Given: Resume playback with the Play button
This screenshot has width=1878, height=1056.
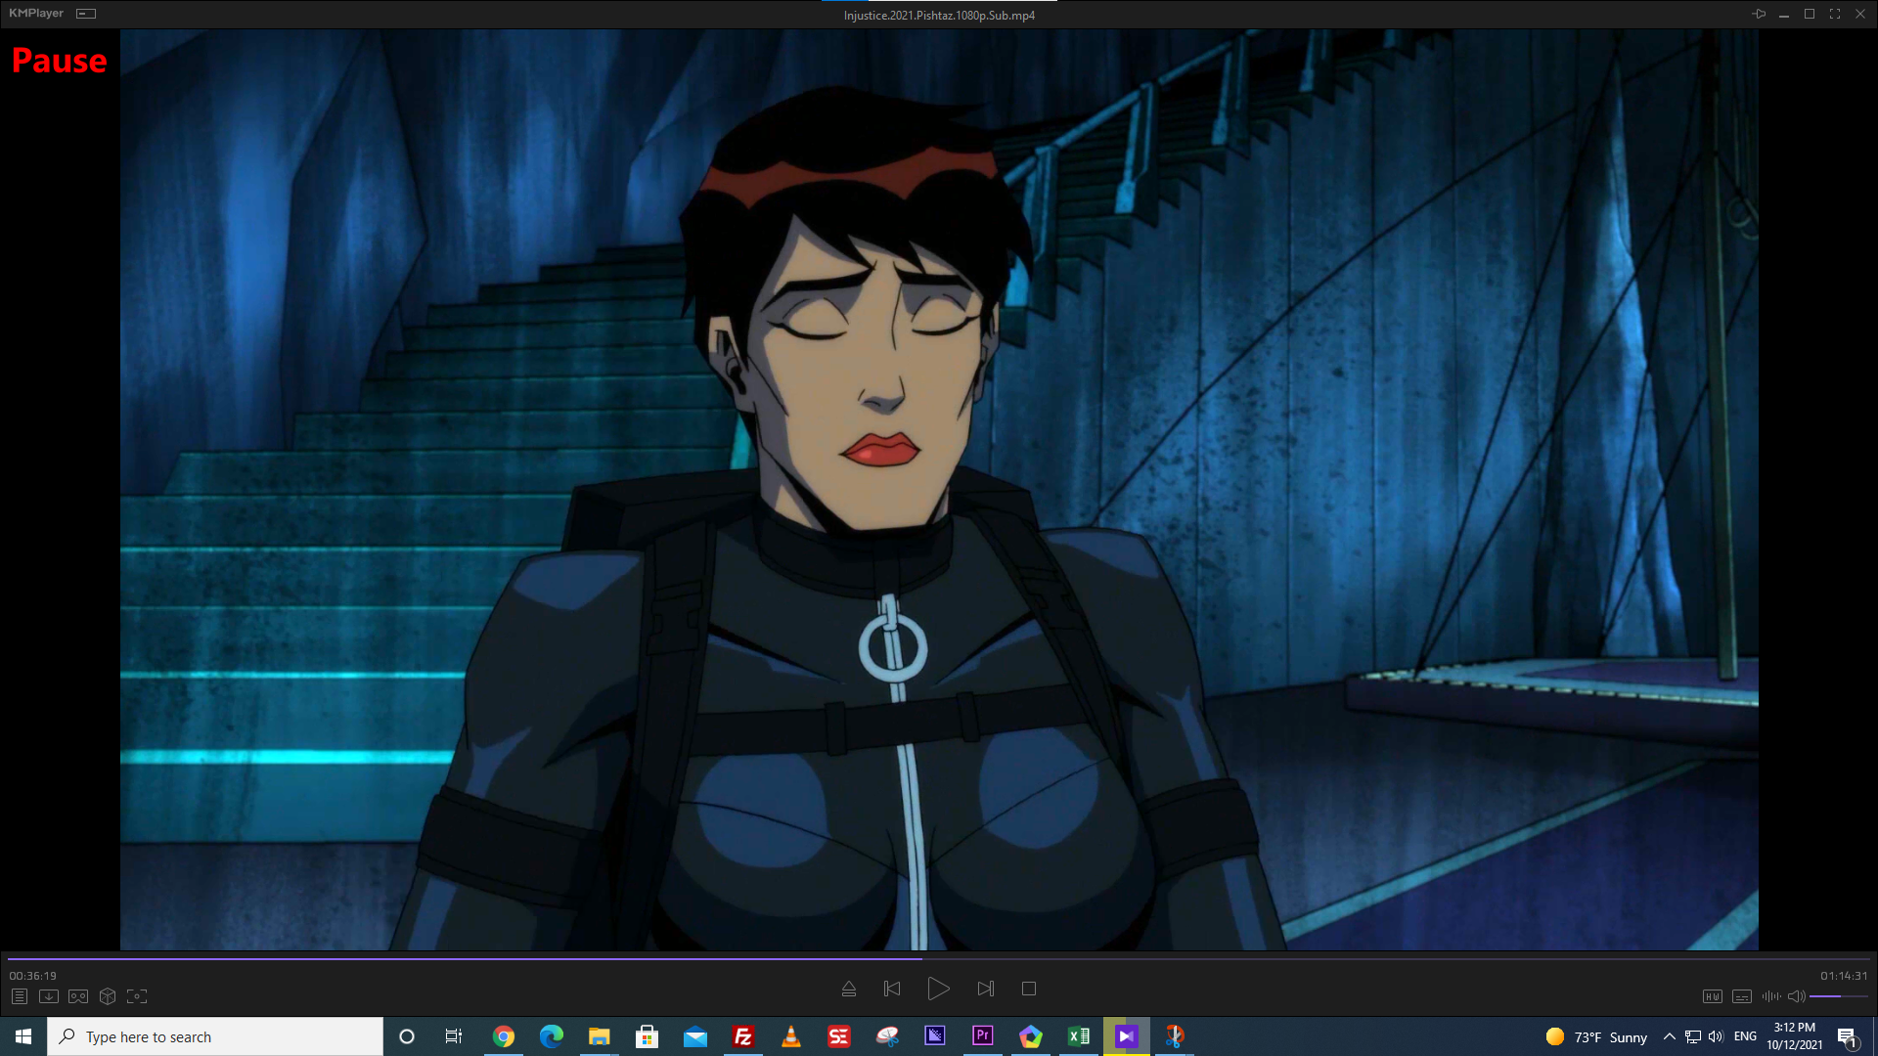Looking at the screenshot, I should coord(938,989).
